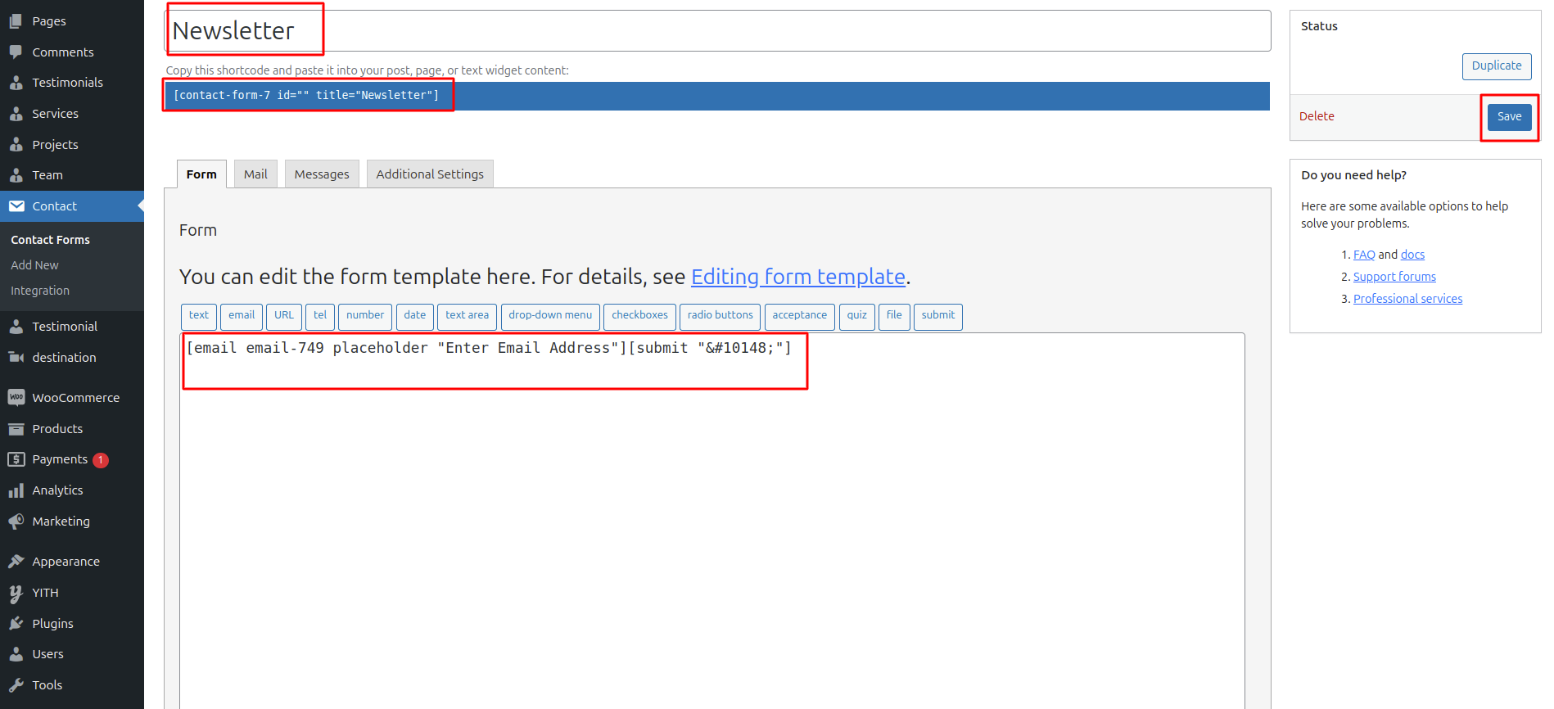The height and width of the screenshot is (709, 1554).
Task: Insert an email tag
Action: (242, 316)
